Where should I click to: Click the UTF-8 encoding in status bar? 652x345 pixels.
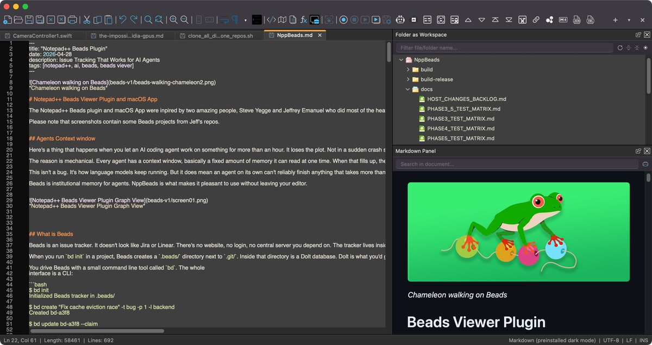[612, 341]
